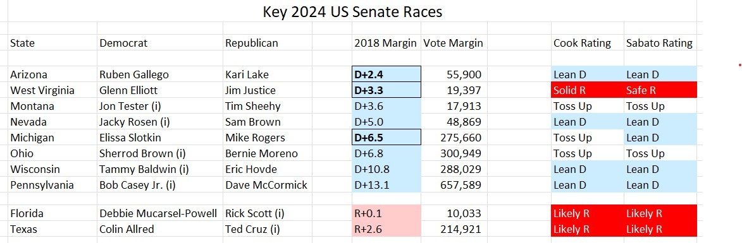Click the Montana Toss Up Cook cell
This screenshot has height=243, width=742.
[587, 106]
